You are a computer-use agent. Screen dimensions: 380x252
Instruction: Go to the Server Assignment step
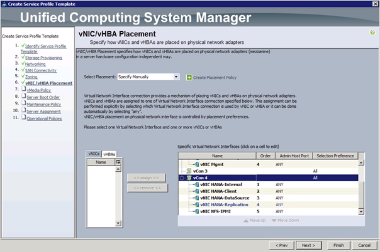pos(43,112)
